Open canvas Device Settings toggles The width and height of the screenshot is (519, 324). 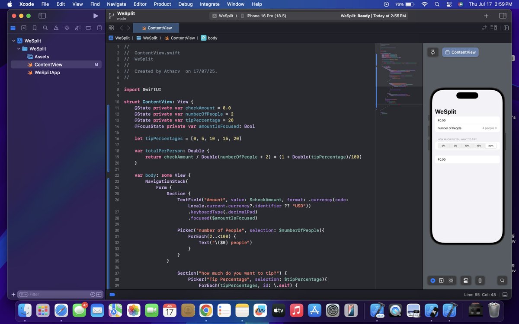click(466, 280)
